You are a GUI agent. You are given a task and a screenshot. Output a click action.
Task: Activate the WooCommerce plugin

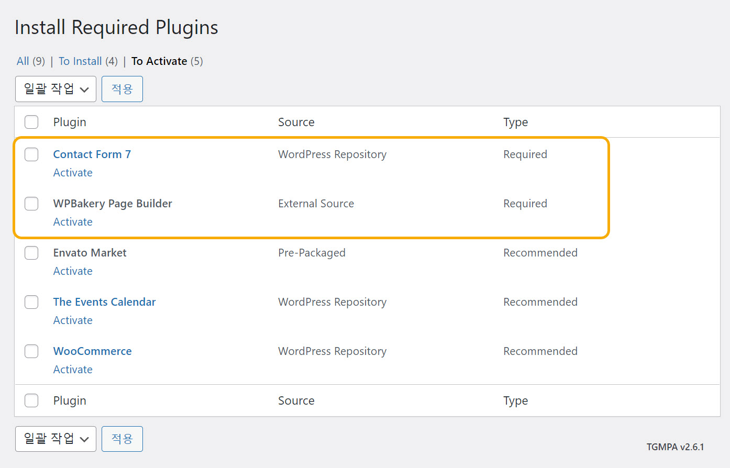73,370
